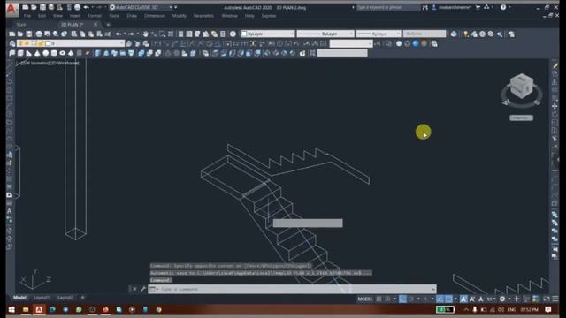The width and height of the screenshot is (566, 318).
Task: Open the annotation scale dropdown in status bar
Action: [x=491, y=299]
